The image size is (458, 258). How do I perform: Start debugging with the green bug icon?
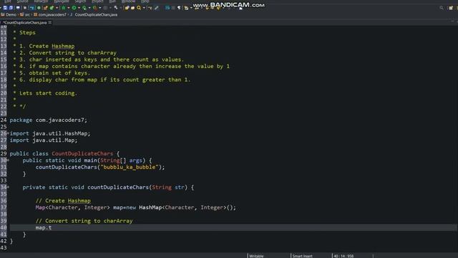63,8
